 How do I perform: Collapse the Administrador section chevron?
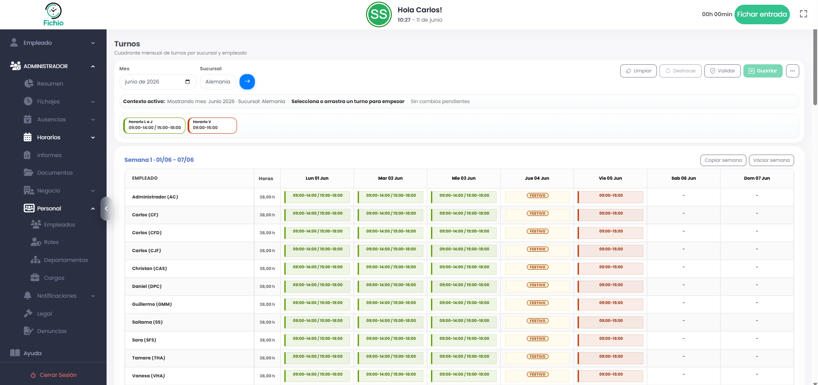93,66
